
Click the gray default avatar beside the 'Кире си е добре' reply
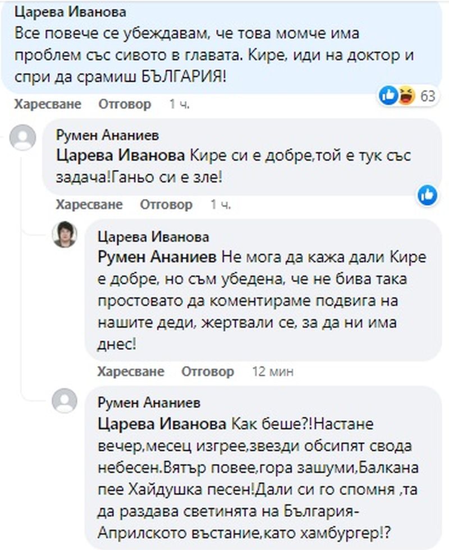pyautogui.click(x=23, y=138)
